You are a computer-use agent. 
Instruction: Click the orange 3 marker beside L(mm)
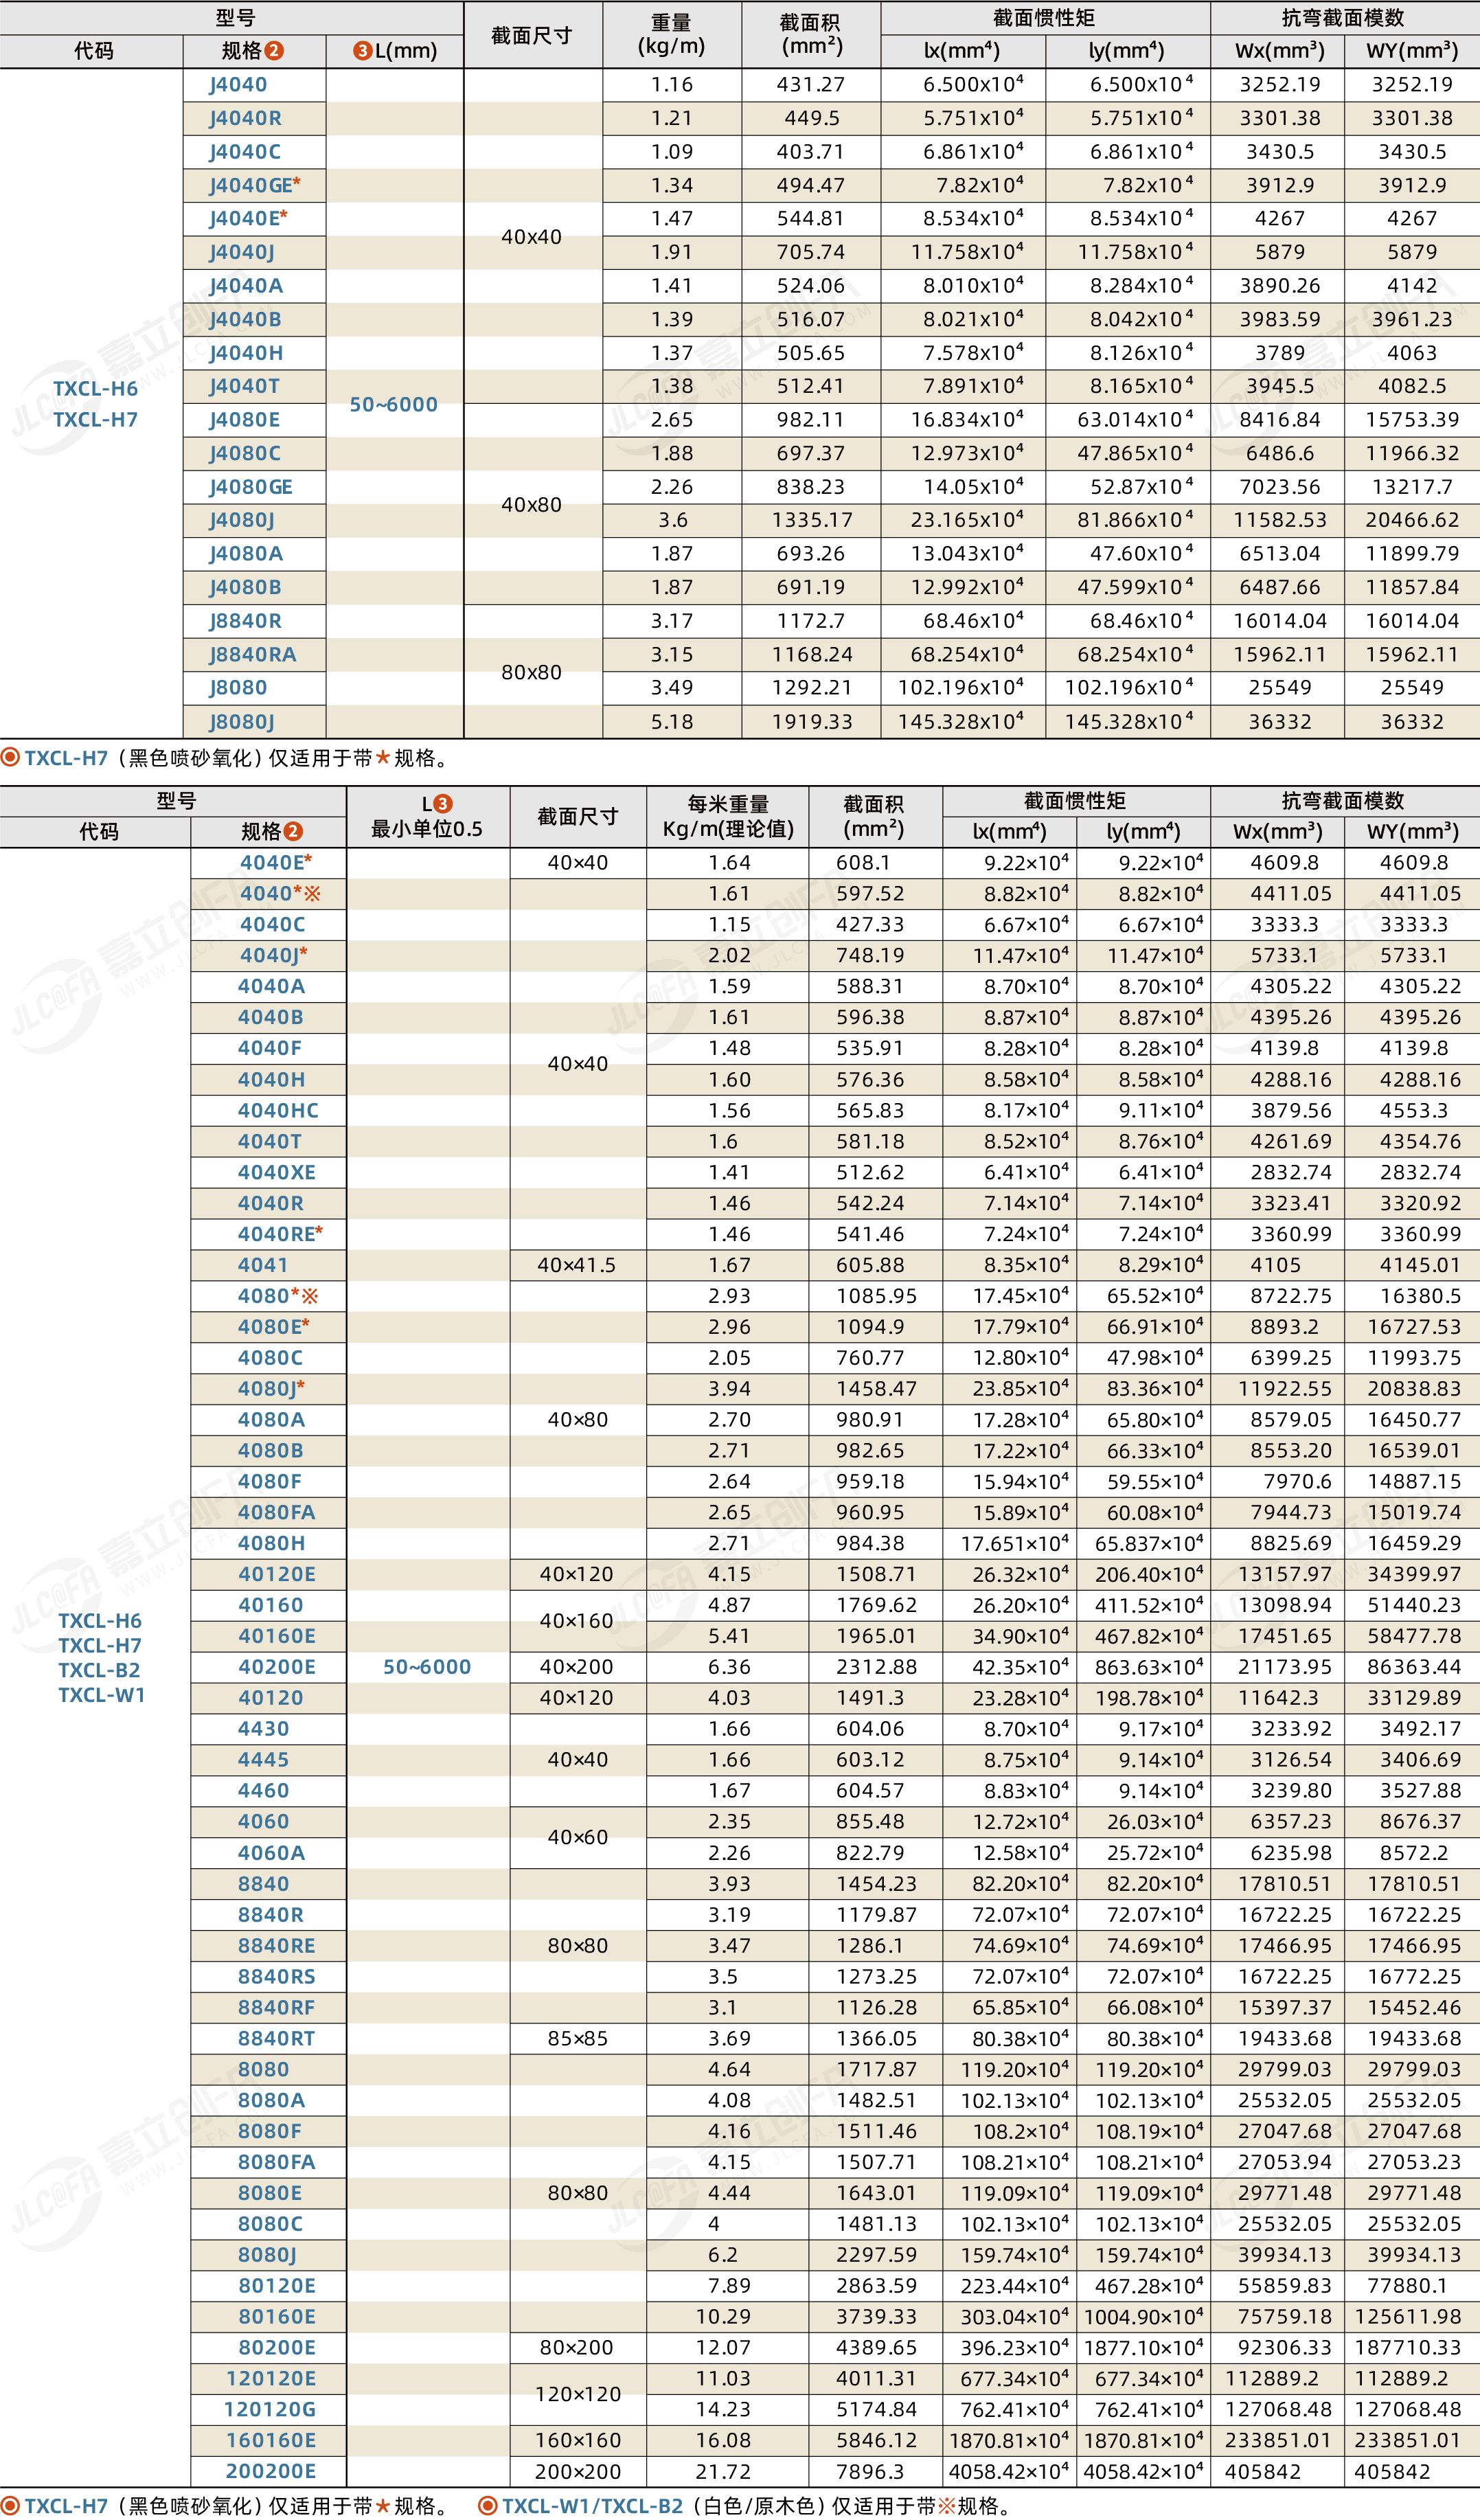pyautogui.click(x=363, y=50)
